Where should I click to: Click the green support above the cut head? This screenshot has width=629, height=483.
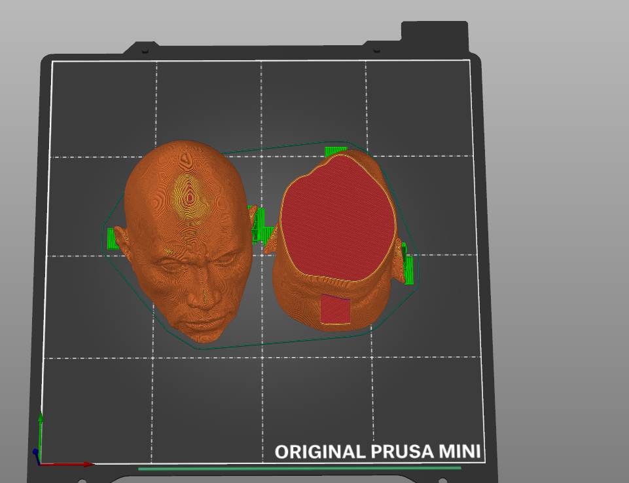tap(334, 152)
